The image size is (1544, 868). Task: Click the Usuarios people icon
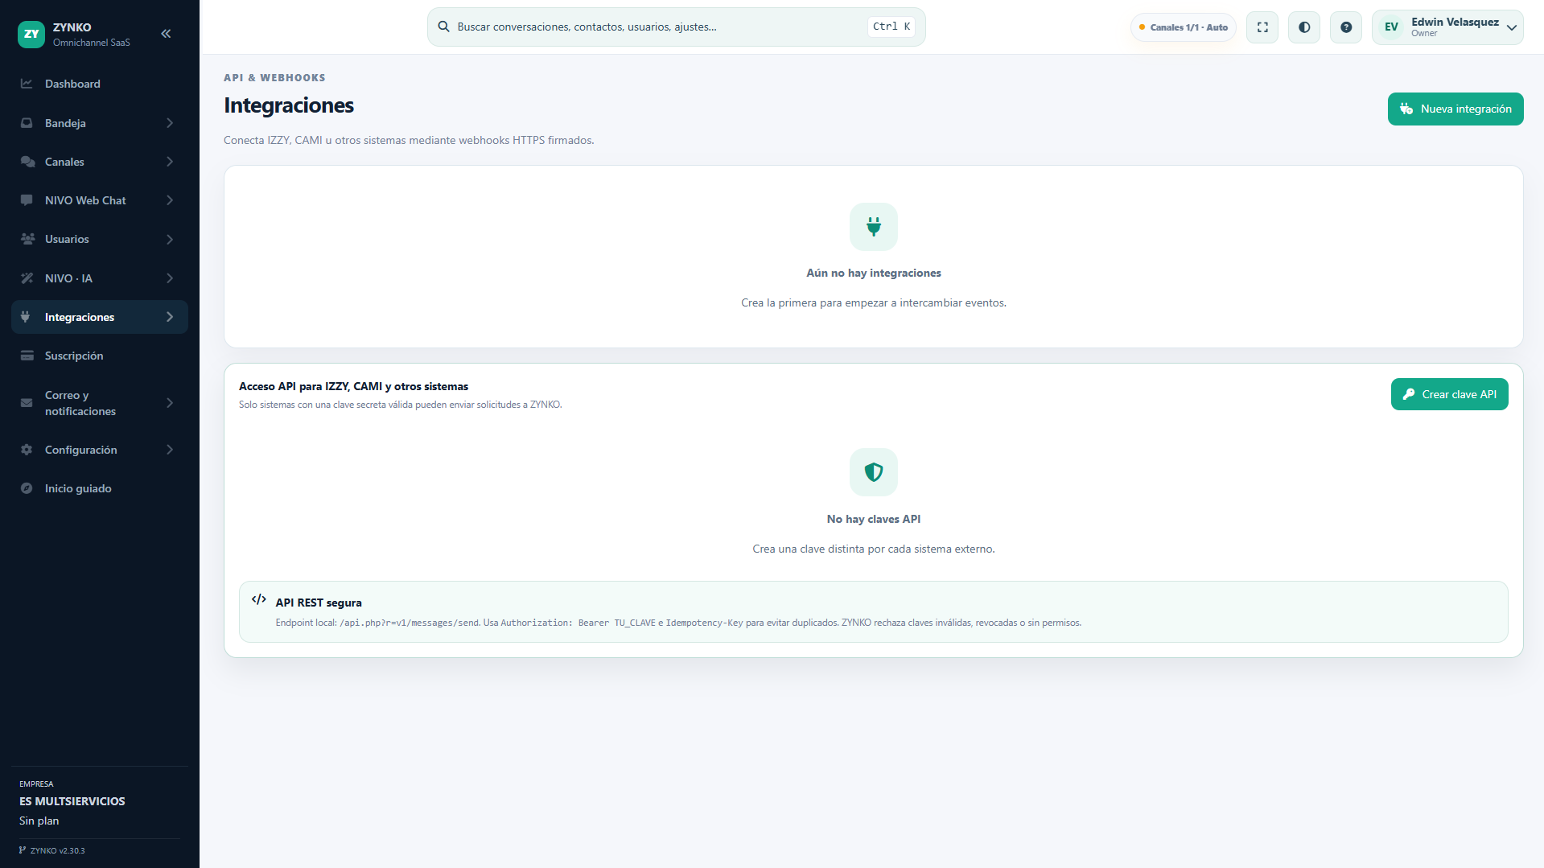[x=27, y=239]
